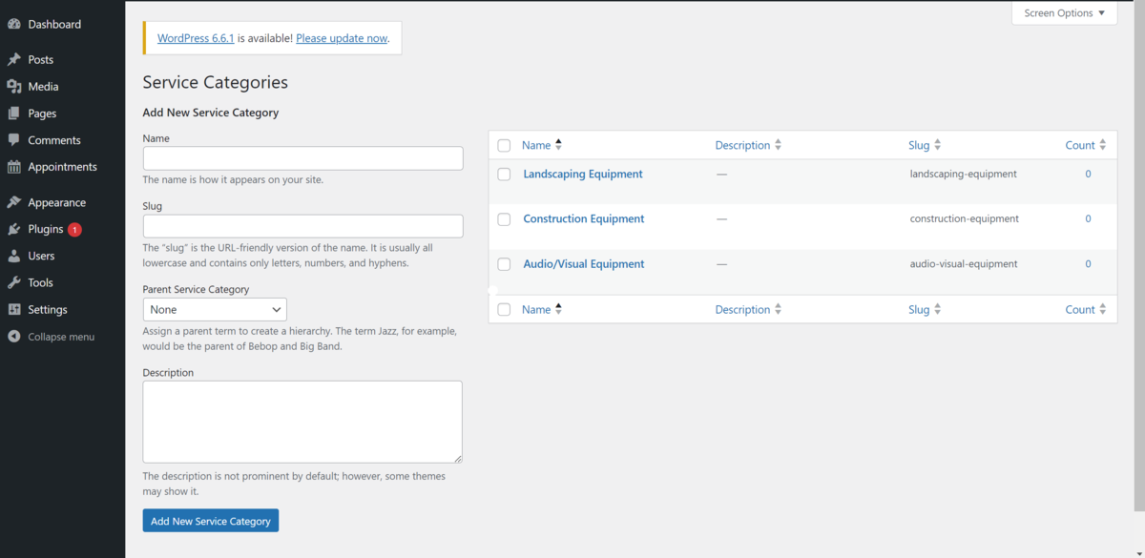Click the Plugins plug icon

14,229
